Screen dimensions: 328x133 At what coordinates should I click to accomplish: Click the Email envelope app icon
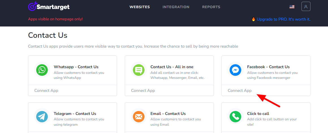pos(139,117)
